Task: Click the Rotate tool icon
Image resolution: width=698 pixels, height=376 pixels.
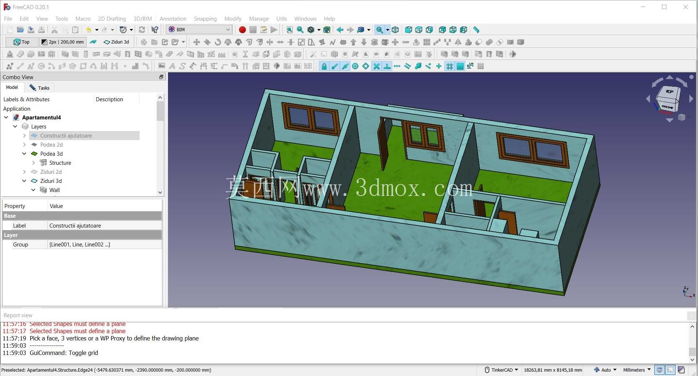Action: click(x=218, y=42)
